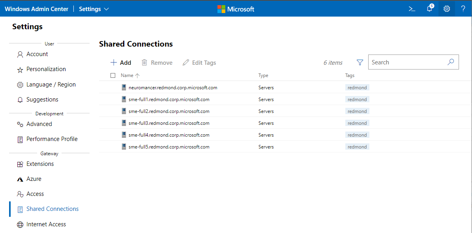Click the Add connection button

coord(121,62)
